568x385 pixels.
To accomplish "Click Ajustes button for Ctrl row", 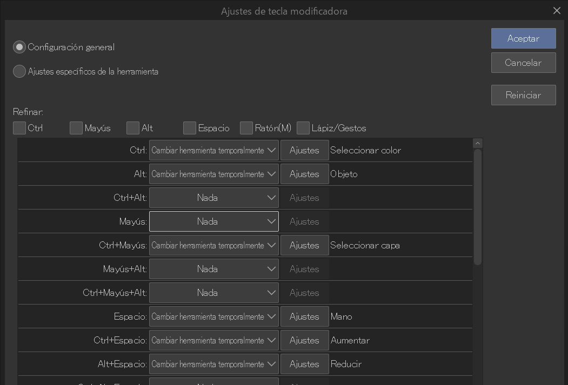I will tap(304, 150).
